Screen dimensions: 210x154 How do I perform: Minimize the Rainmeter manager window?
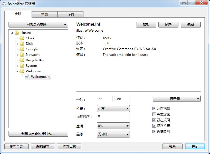(x=184, y=3)
